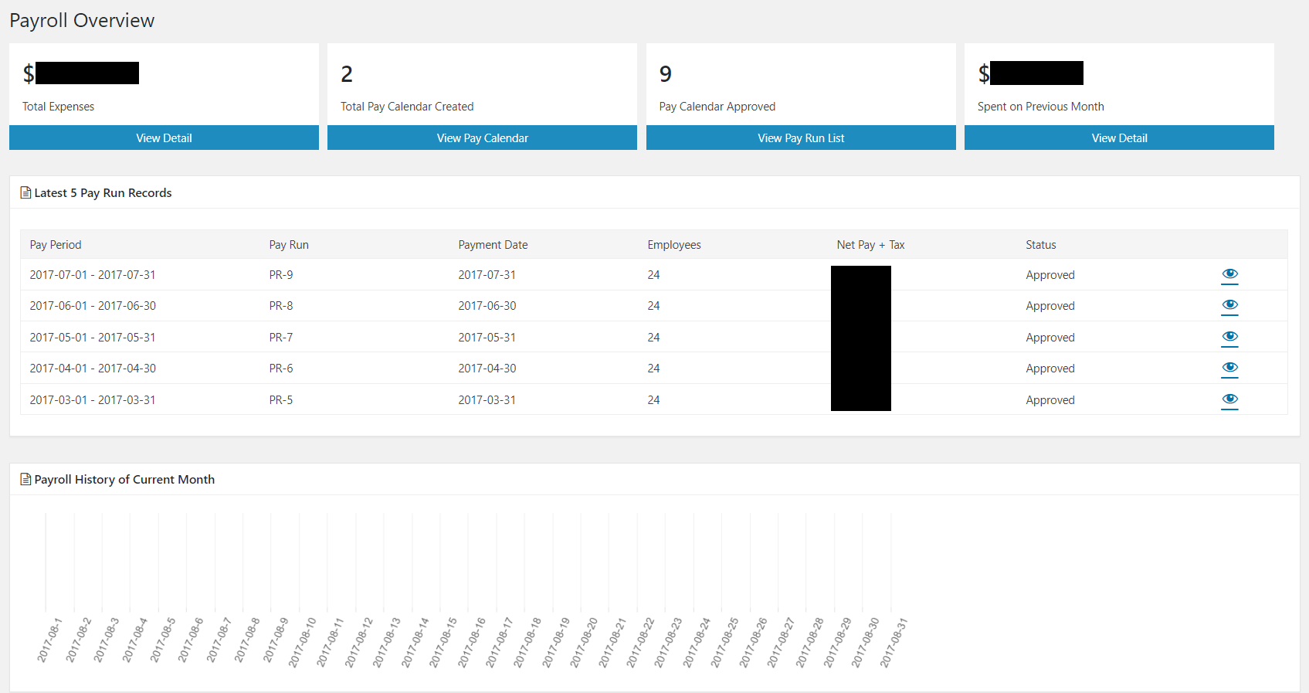Select the 2017-08-15 chart axis label

(443, 642)
